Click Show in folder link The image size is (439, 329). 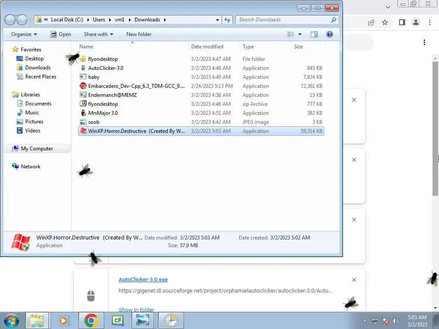pos(136,310)
